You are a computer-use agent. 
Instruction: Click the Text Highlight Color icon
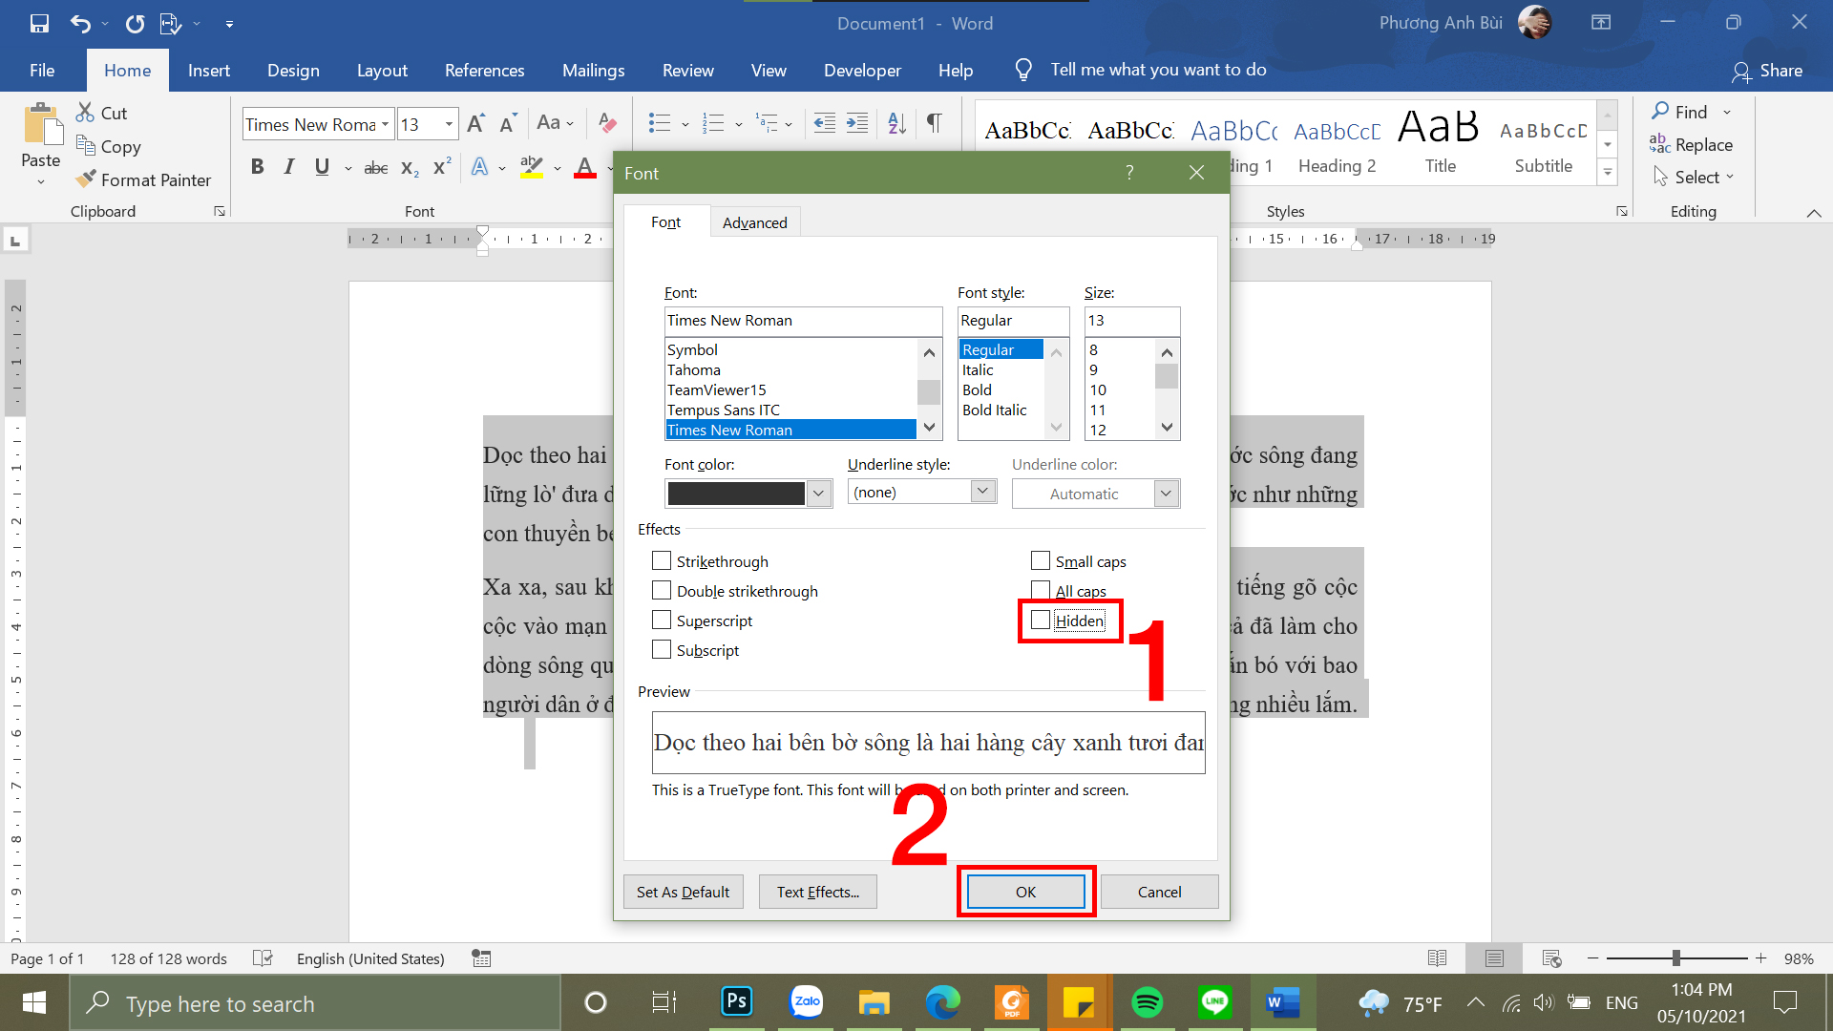tap(533, 166)
